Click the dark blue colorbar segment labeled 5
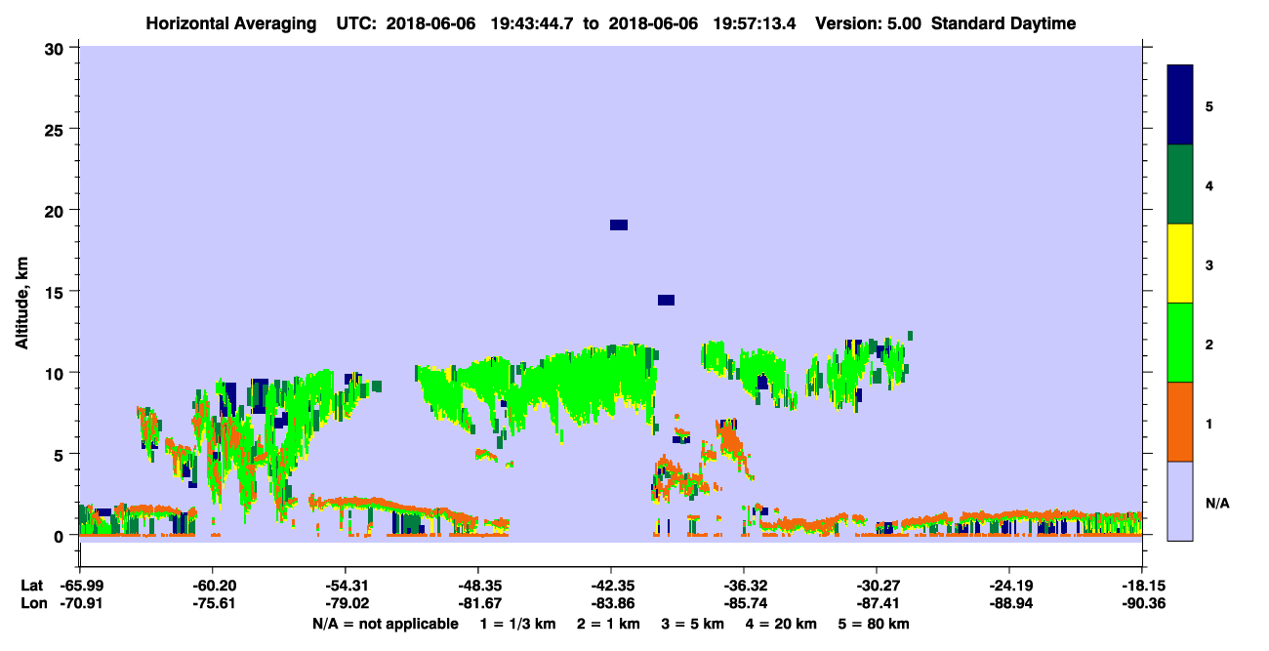This screenshot has height=651, width=1269. click(1180, 105)
